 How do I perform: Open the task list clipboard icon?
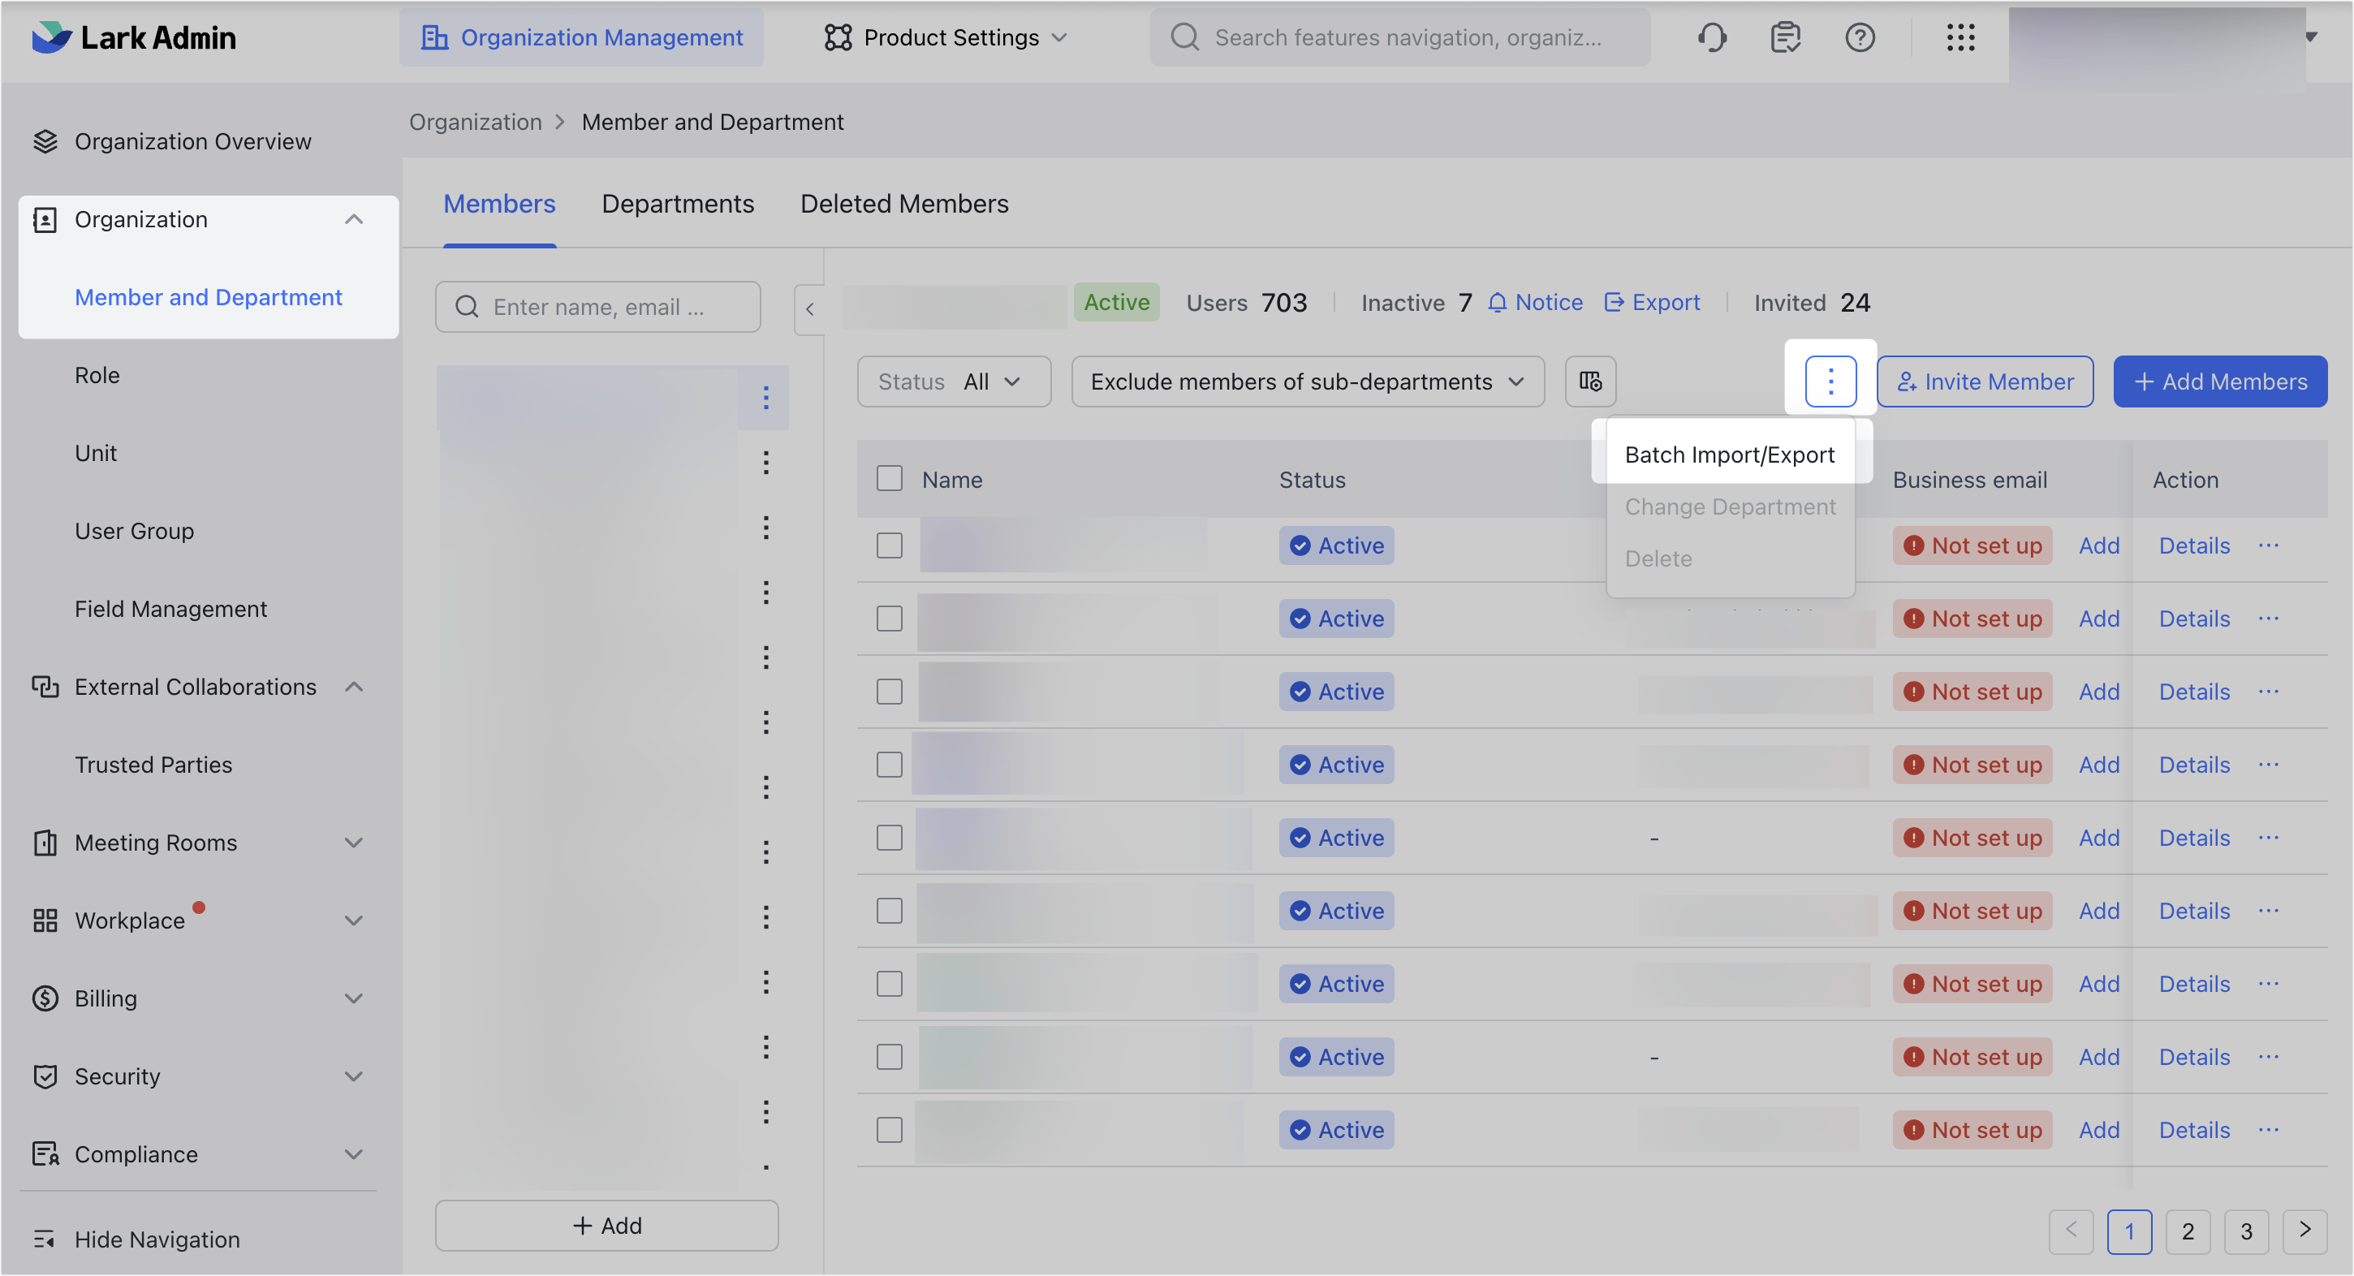coord(1785,37)
